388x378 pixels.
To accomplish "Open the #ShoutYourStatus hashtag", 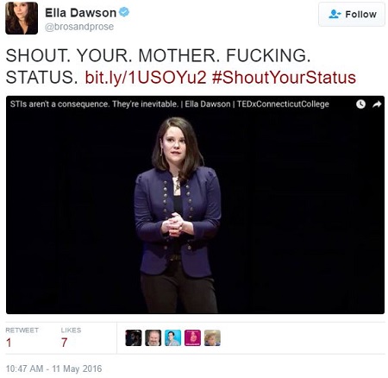I will tap(284, 78).
